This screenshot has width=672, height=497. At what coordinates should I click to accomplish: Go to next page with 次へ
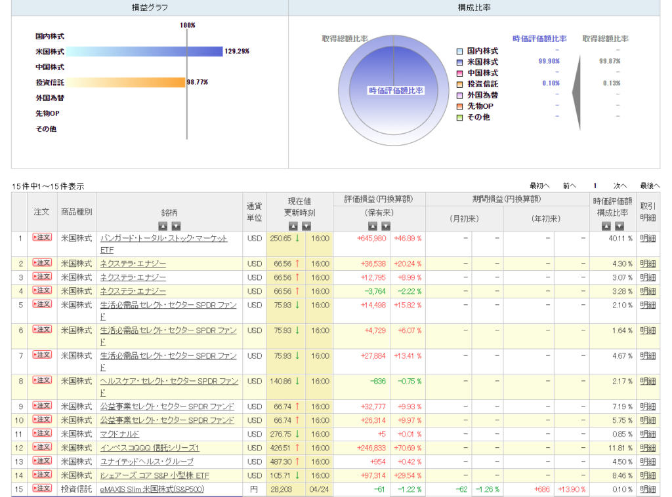[x=620, y=186]
